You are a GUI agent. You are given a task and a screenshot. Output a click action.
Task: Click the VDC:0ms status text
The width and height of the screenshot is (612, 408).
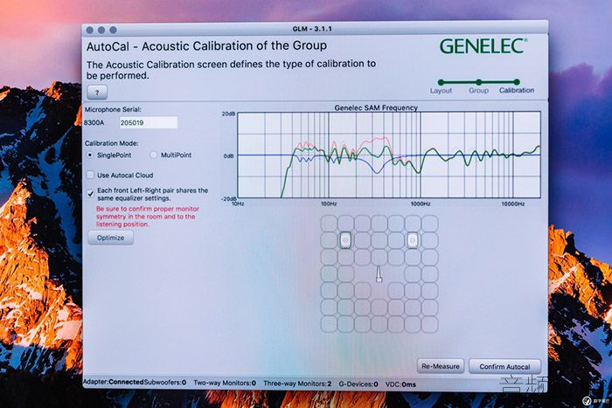(x=400, y=384)
